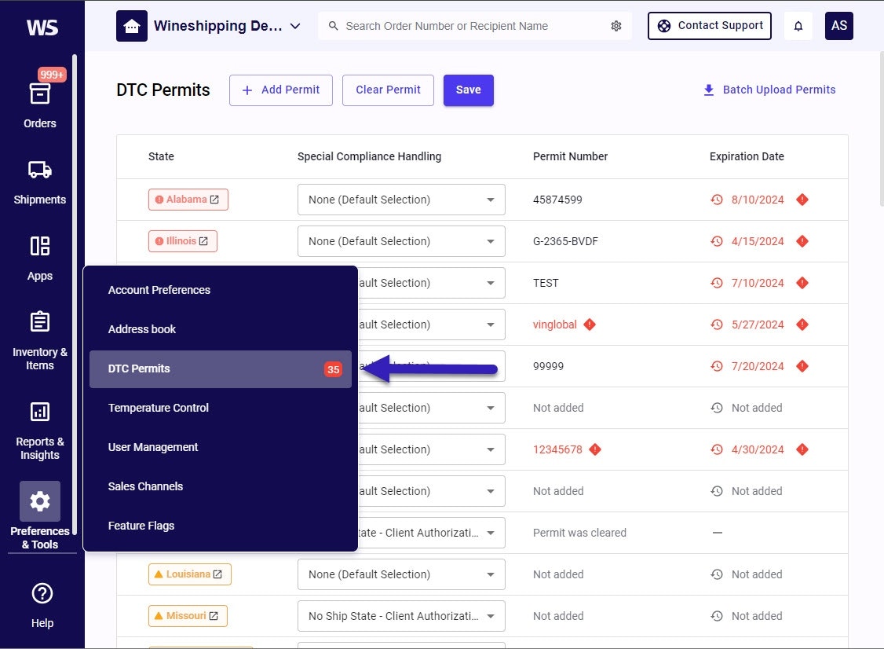Go to Shipments via truck icon
The image size is (884, 649).
pyautogui.click(x=40, y=170)
